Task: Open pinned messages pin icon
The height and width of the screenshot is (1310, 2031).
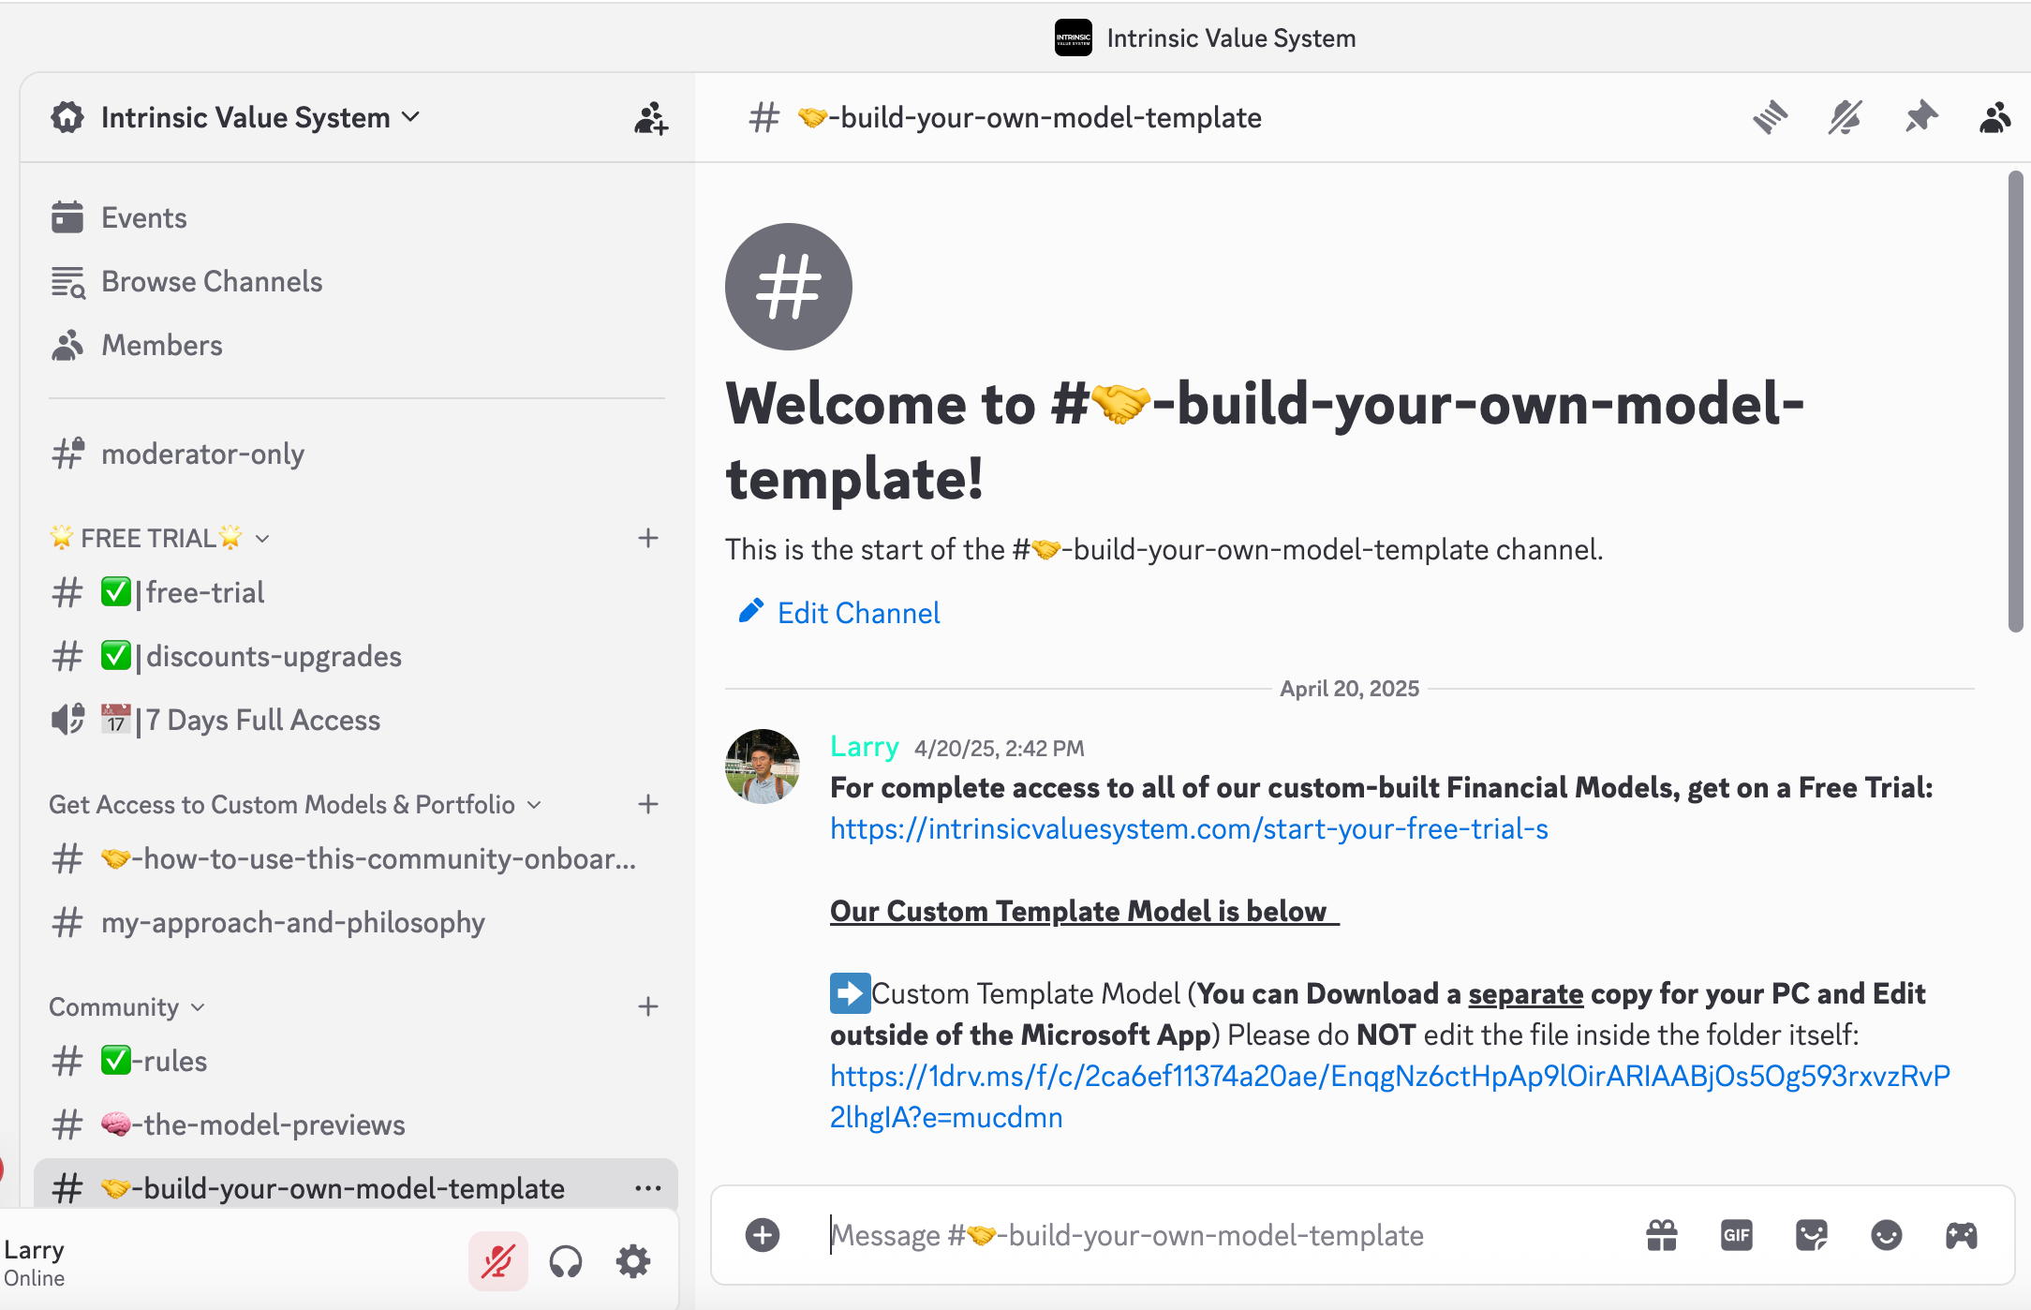Action: 1920,118
